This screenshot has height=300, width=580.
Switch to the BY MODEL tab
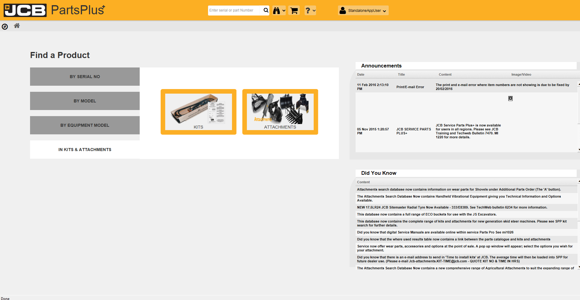[x=85, y=101]
